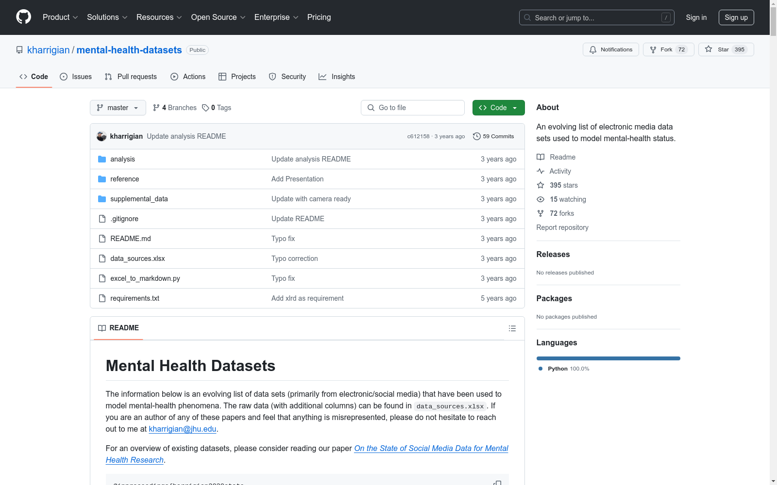Click the Notifications bell button
The image size is (777, 485).
tap(610, 49)
